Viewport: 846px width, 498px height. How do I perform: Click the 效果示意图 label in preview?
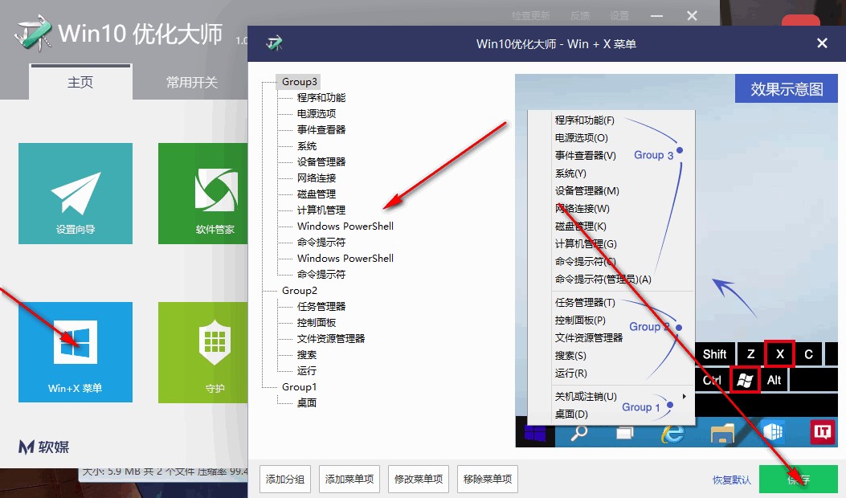pos(787,89)
